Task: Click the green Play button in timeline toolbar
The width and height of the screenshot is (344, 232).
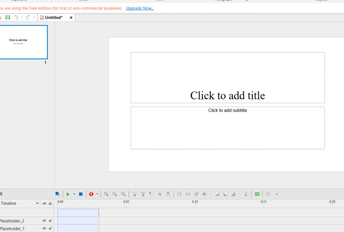Action: 68,194
